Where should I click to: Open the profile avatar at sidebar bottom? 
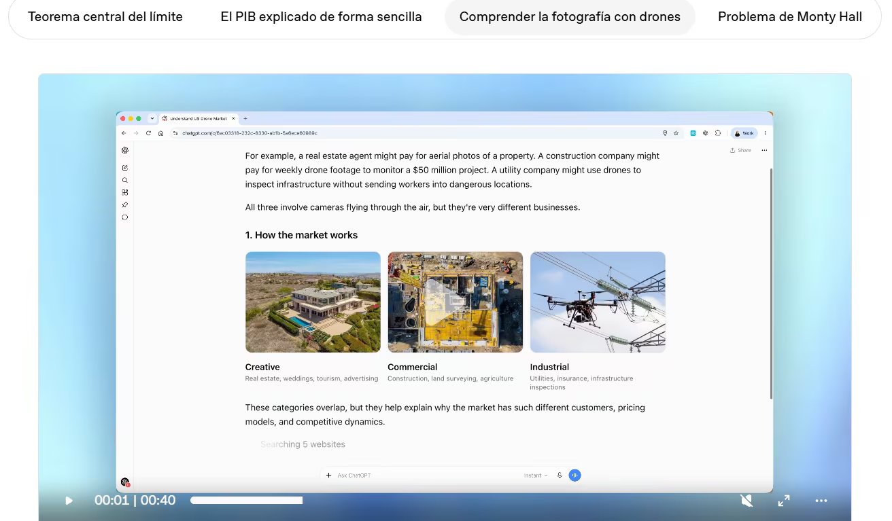125,482
